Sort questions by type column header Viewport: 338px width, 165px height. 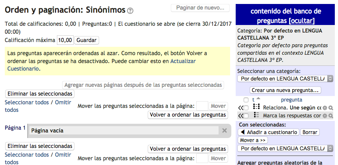[x=253, y=100]
